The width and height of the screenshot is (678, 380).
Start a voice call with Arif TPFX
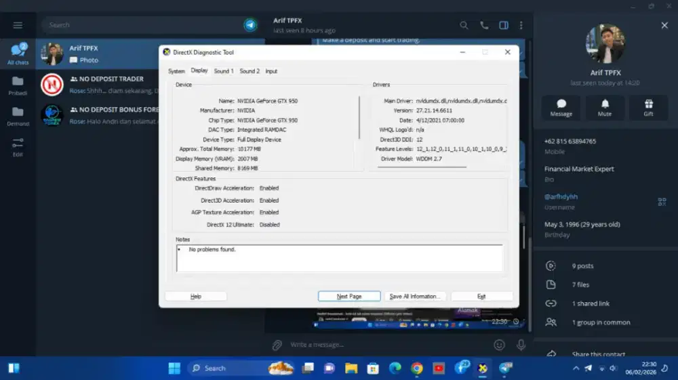click(x=484, y=25)
